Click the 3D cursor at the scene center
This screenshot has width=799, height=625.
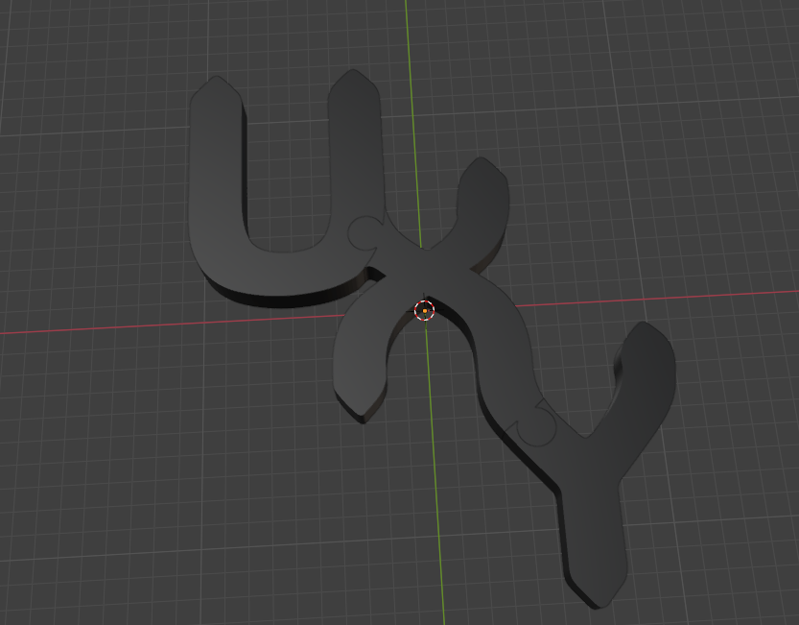tap(424, 310)
